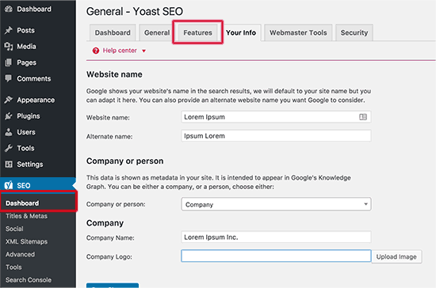Open Users in the admin menu
436x288 pixels.
[x=26, y=132]
